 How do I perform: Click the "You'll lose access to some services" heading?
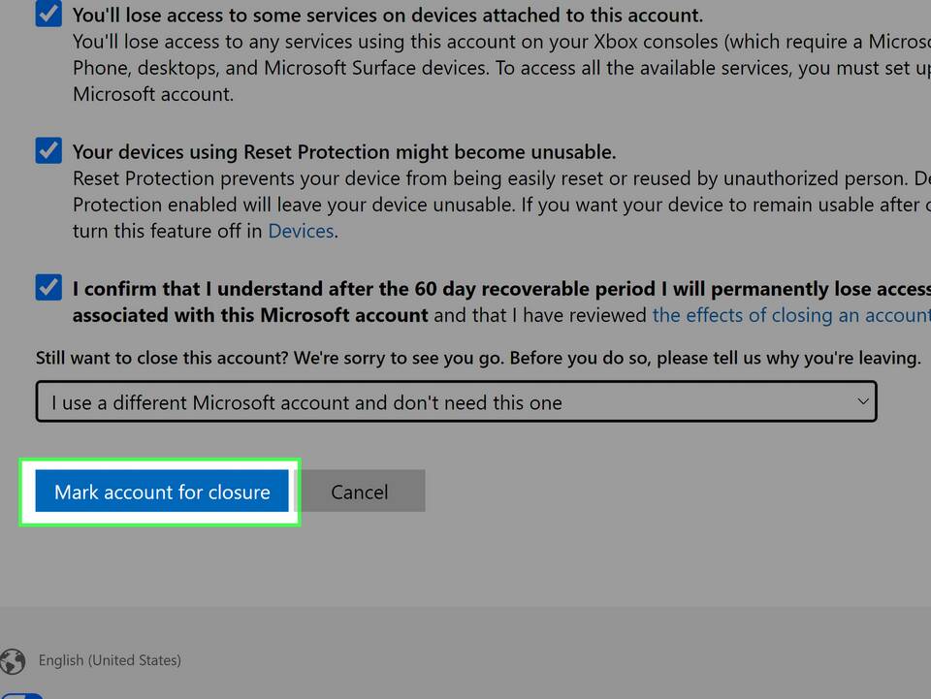[388, 16]
